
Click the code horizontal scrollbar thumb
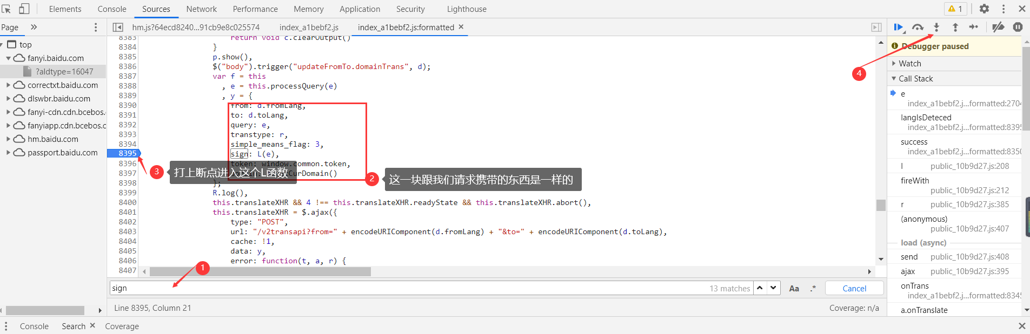tap(260, 271)
